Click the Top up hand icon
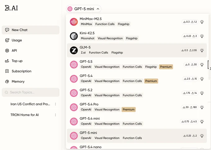The height and width of the screenshot is (150, 211). 7,61
